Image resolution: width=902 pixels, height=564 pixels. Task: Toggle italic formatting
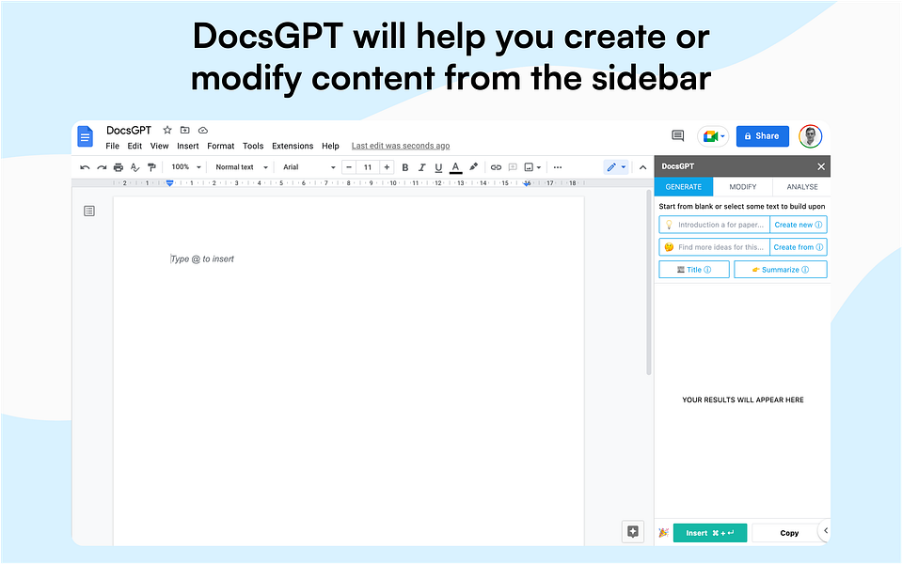pyautogui.click(x=421, y=167)
